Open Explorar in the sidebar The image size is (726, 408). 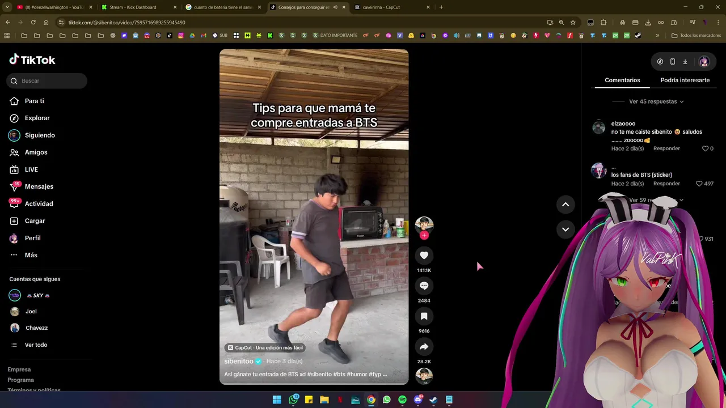37,118
